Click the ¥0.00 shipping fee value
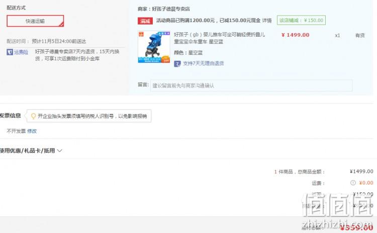The image size is (377, 233). (x=366, y=183)
